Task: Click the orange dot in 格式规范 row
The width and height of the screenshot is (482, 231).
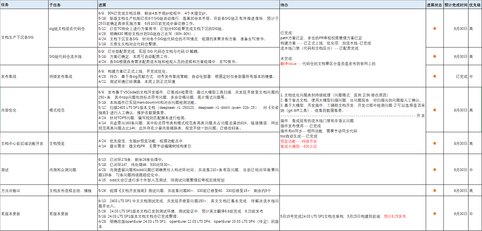Action: pyautogui.click(x=434, y=110)
